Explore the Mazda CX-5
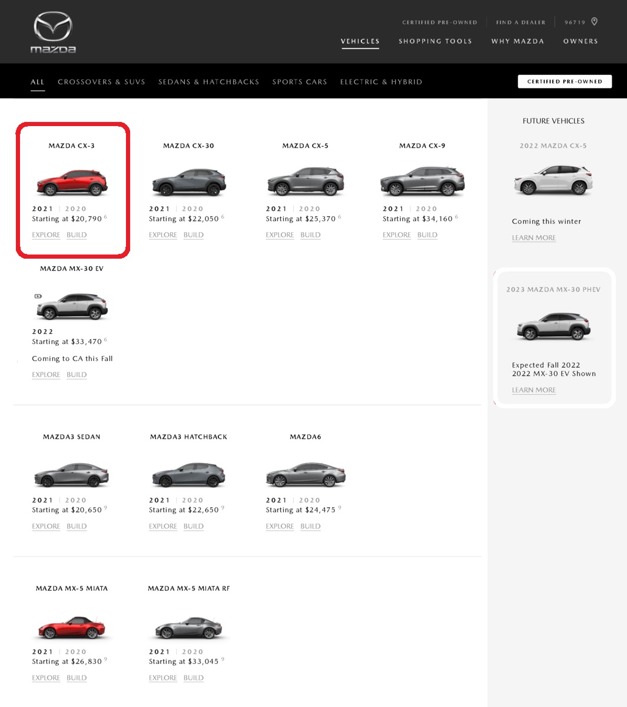 click(280, 234)
